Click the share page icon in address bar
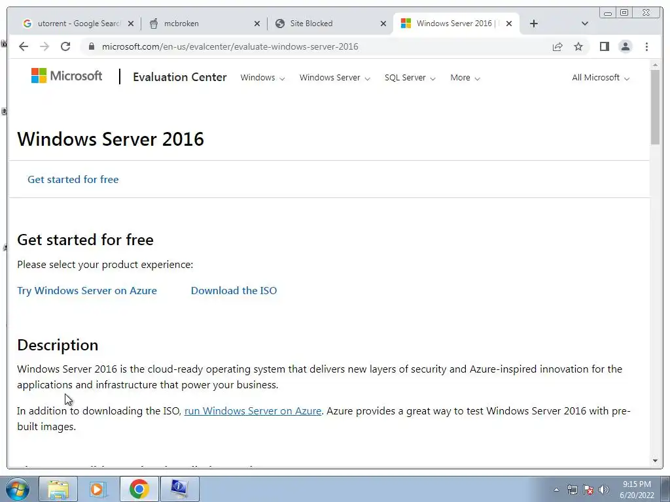This screenshot has width=670, height=502. click(557, 46)
